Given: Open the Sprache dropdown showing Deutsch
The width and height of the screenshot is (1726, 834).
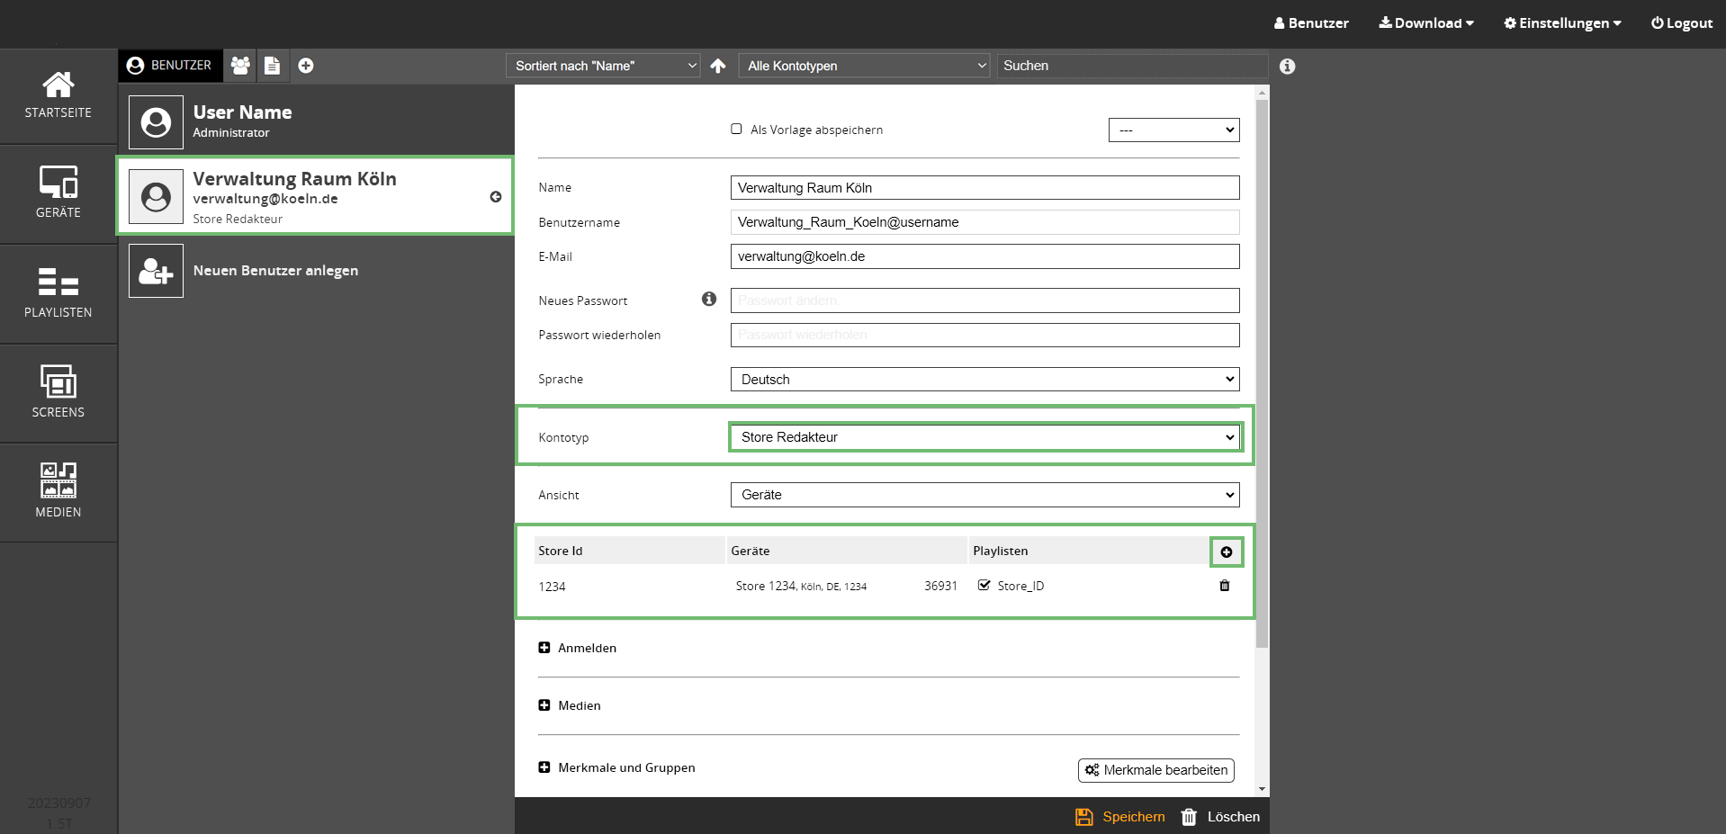Looking at the screenshot, I should pos(984,380).
